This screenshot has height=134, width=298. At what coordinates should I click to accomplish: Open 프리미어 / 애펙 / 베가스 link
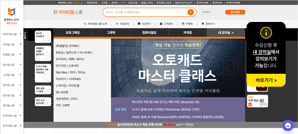[70, 59]
